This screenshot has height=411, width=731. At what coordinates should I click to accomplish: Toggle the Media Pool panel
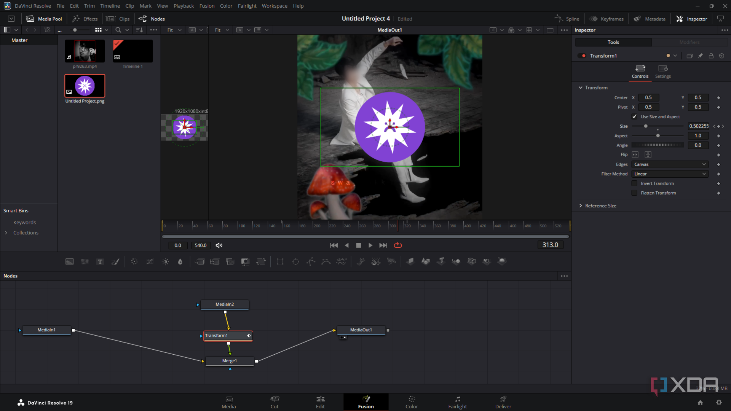44,19
